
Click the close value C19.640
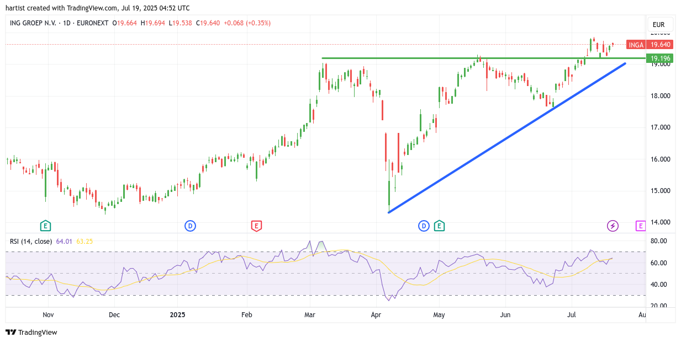click(x=209, y=23)
